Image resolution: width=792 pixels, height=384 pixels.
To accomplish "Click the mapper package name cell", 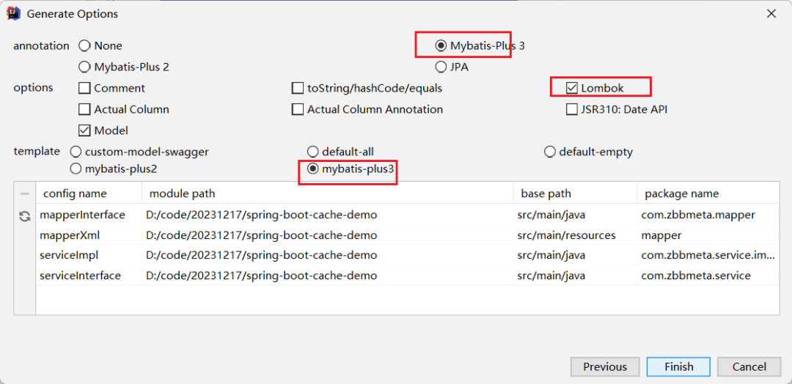I will point(708,235).
